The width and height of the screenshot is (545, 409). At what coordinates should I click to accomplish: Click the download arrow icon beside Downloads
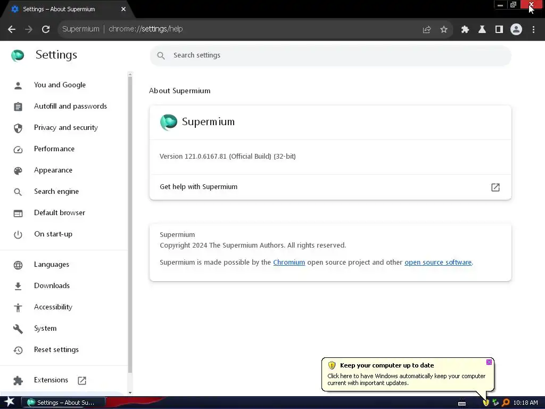[18, 286]
